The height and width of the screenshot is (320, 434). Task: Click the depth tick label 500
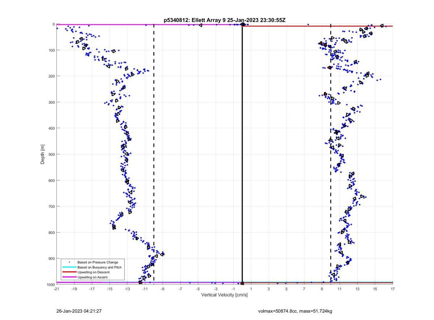(51, 154)
